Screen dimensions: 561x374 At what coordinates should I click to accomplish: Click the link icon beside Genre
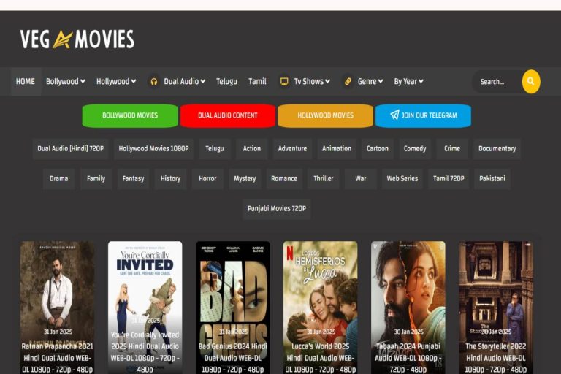pos(348,82)
